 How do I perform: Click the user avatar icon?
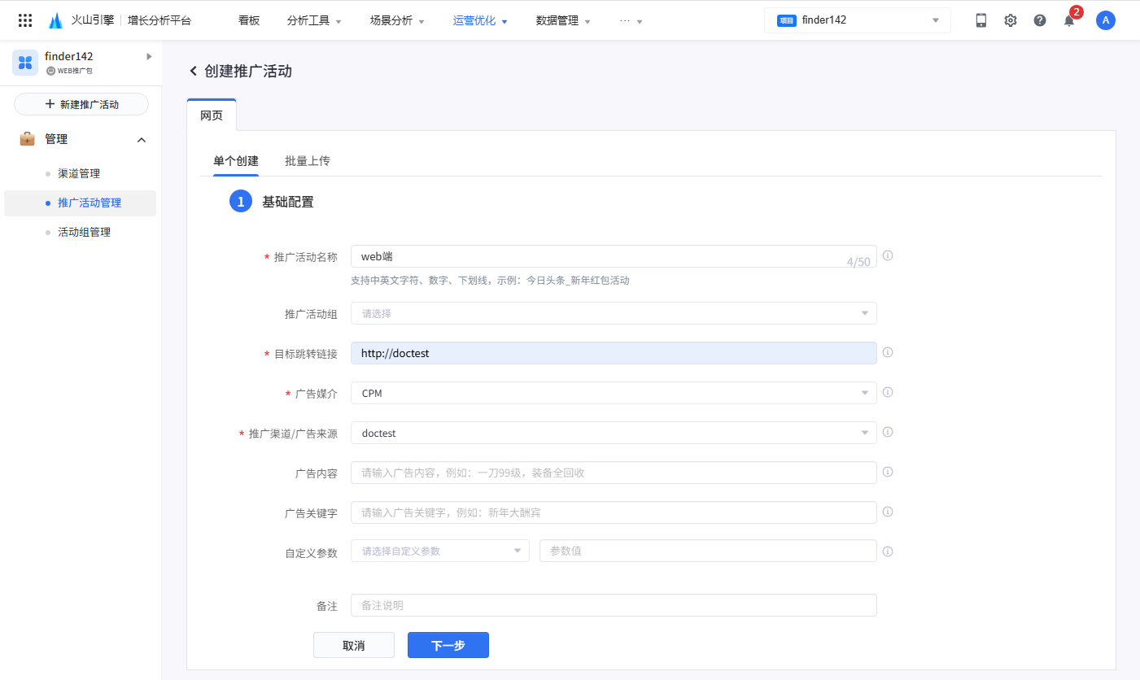[1105, 20]
